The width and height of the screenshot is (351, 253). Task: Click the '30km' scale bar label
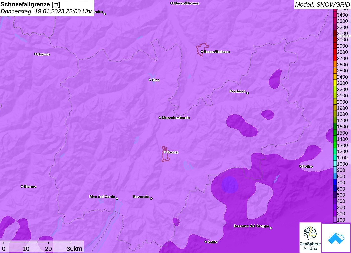point(74,249)
